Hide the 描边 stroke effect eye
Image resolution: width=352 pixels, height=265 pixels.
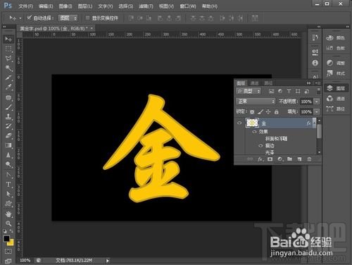tap(260, 145)
